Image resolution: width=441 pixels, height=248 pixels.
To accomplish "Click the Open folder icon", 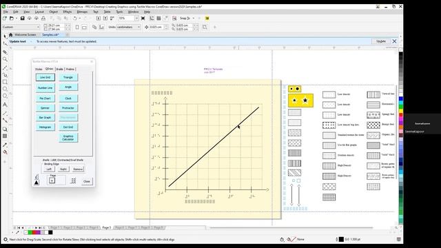I will pos(12,19).
